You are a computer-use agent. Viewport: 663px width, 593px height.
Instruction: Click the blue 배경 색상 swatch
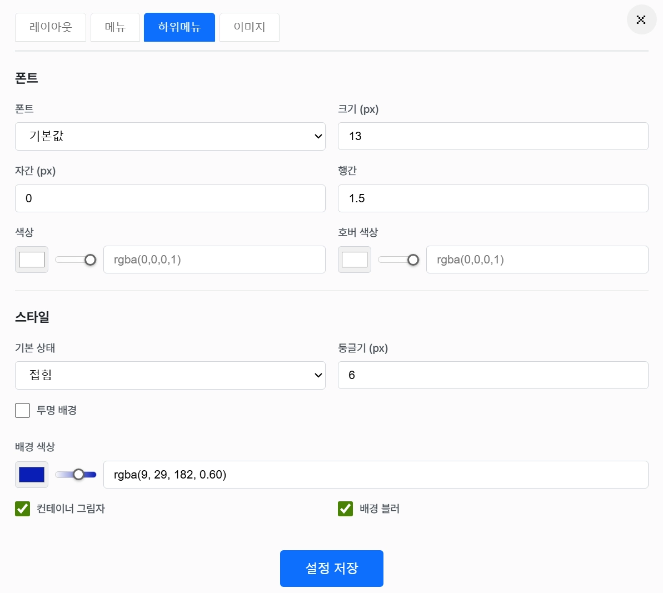31,474
